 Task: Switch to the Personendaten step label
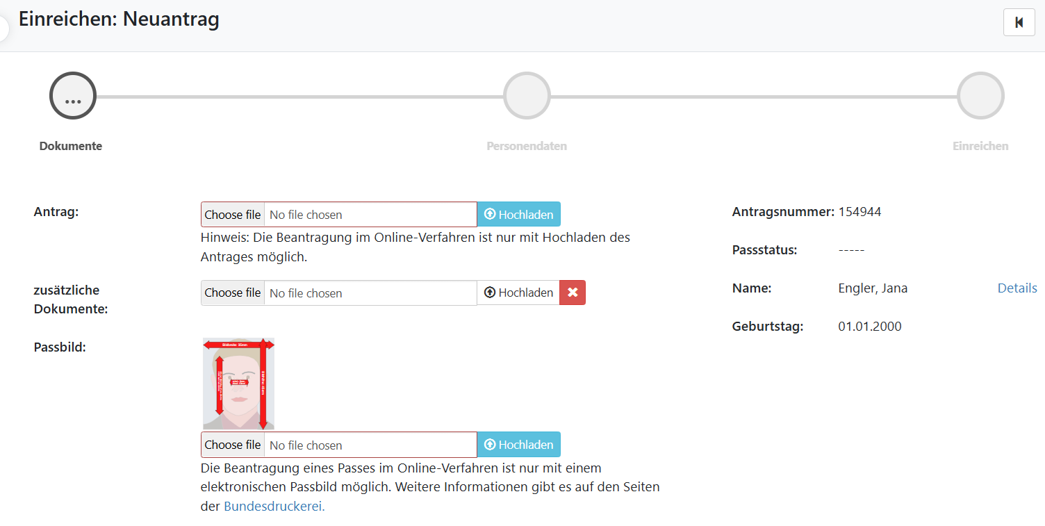pos(527,146)
